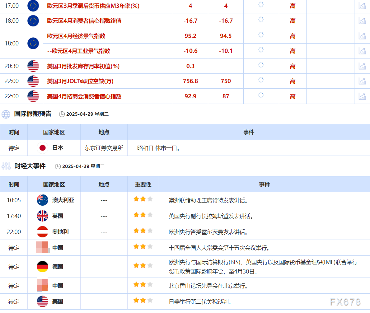This screenshot has height=313, width=370.
Task: Click the third star rating for 英国 event
Action: (149, 214)
